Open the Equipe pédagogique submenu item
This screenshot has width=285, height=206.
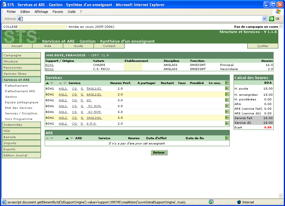pyautogui.click(x=22, y=102)
